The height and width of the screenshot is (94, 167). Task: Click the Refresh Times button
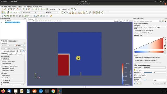[5, 56]
